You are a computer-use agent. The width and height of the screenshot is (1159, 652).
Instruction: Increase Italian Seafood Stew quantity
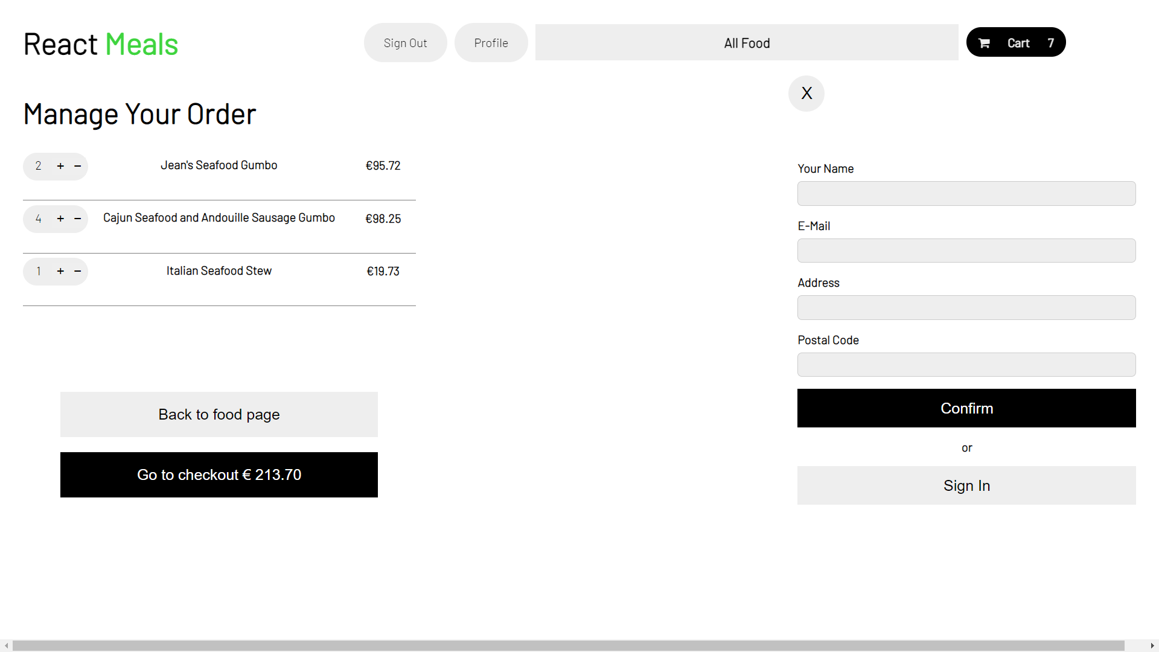[60, 271]
